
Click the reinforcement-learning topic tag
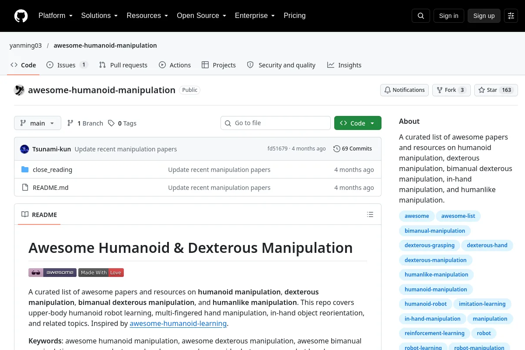click(x=434, y=333)
